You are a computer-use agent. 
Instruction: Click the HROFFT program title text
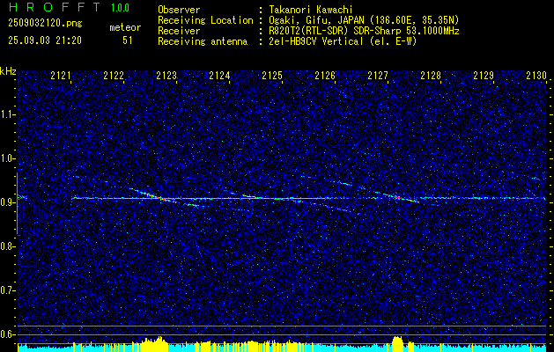click(x=55, y=7)
